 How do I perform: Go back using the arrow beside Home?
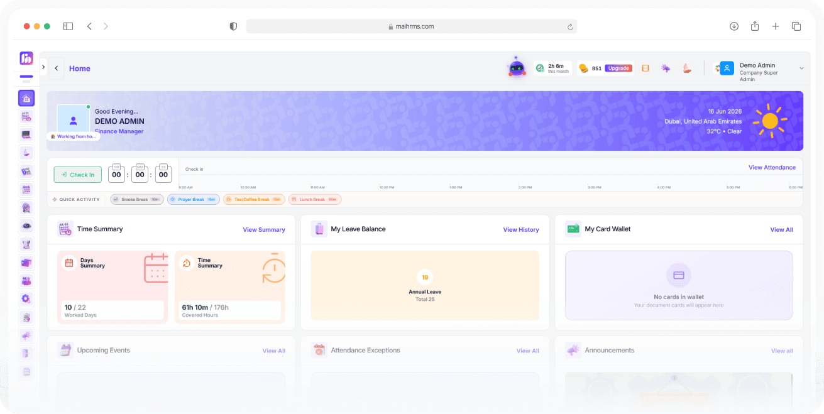(x=57, y=68)
